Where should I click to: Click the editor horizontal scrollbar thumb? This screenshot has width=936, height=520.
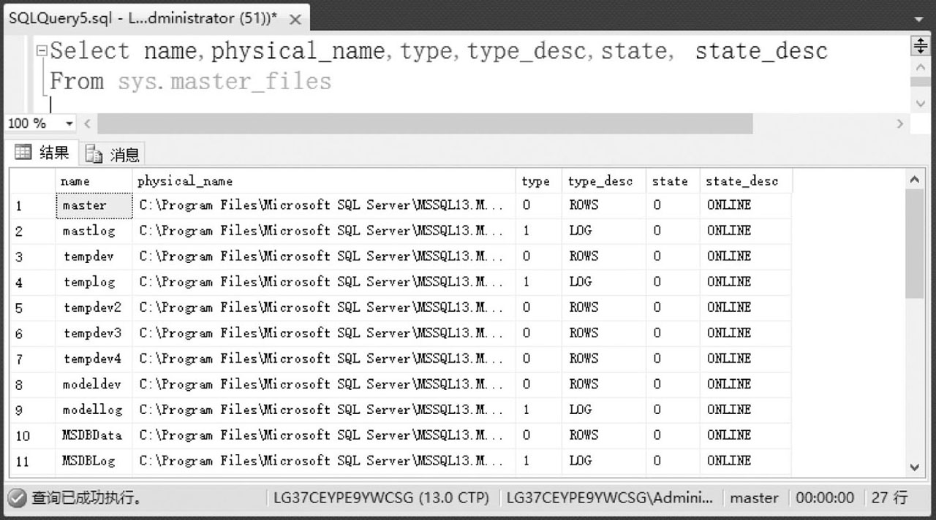425,124
